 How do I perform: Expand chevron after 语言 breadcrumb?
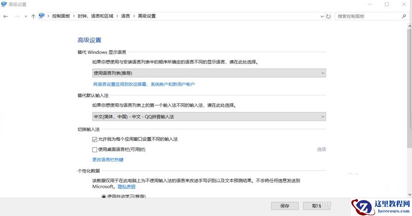pyautogui.click(x=134, y=16)
